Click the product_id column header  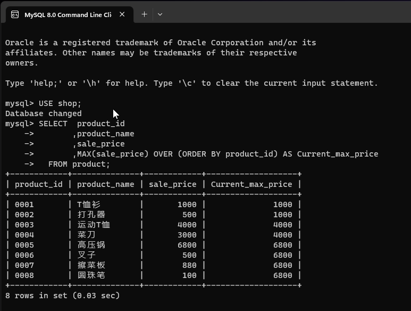tap(39, 184)
